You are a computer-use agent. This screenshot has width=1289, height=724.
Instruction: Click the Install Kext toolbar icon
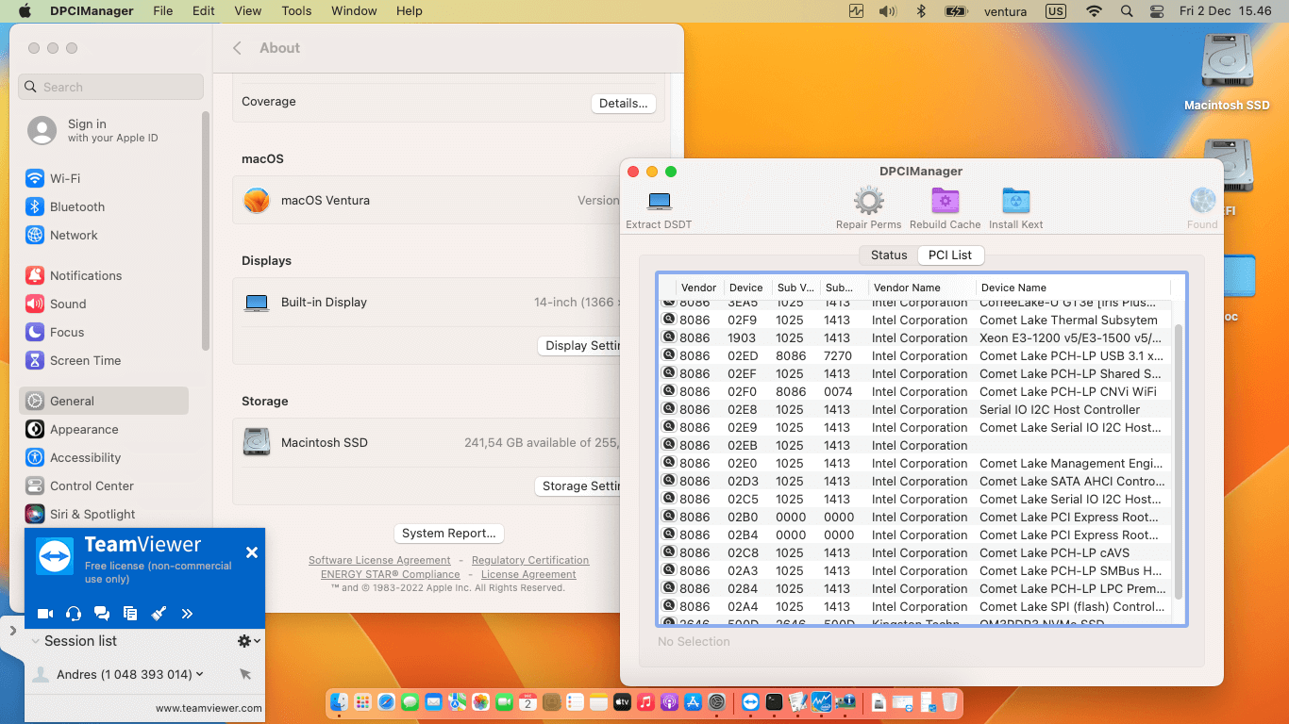(x=1015, y=201)
